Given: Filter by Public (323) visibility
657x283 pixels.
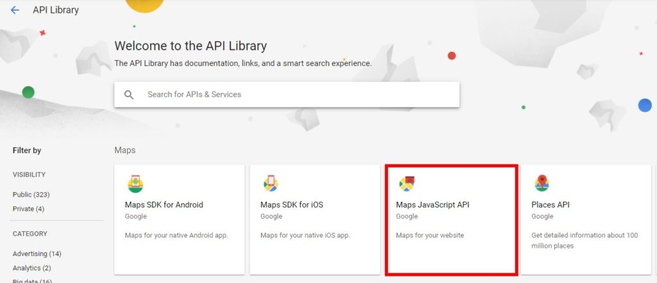Looking at the screenshot, I should 31,195.
